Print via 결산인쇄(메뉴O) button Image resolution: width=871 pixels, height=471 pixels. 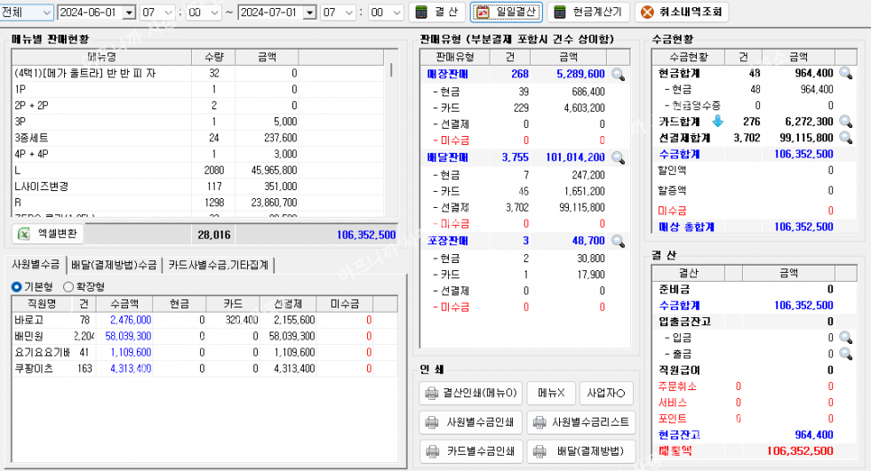(x=470, y=393)
